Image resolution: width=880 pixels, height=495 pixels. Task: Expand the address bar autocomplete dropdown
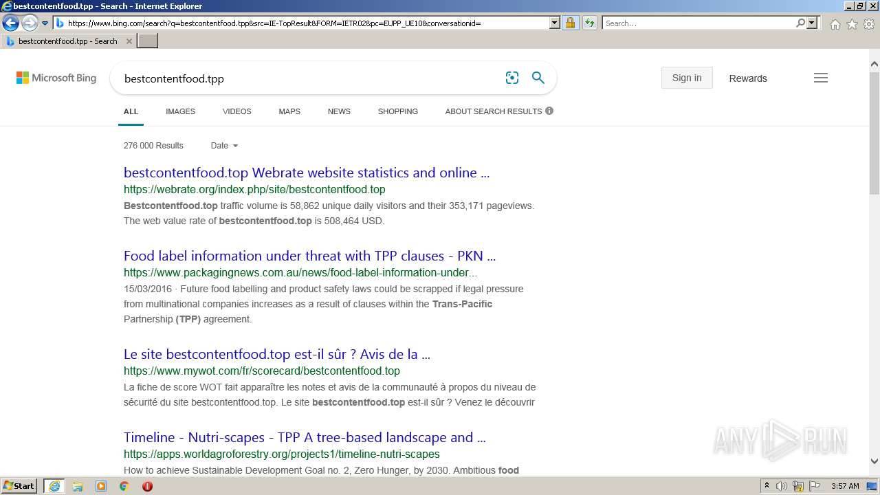555,23
